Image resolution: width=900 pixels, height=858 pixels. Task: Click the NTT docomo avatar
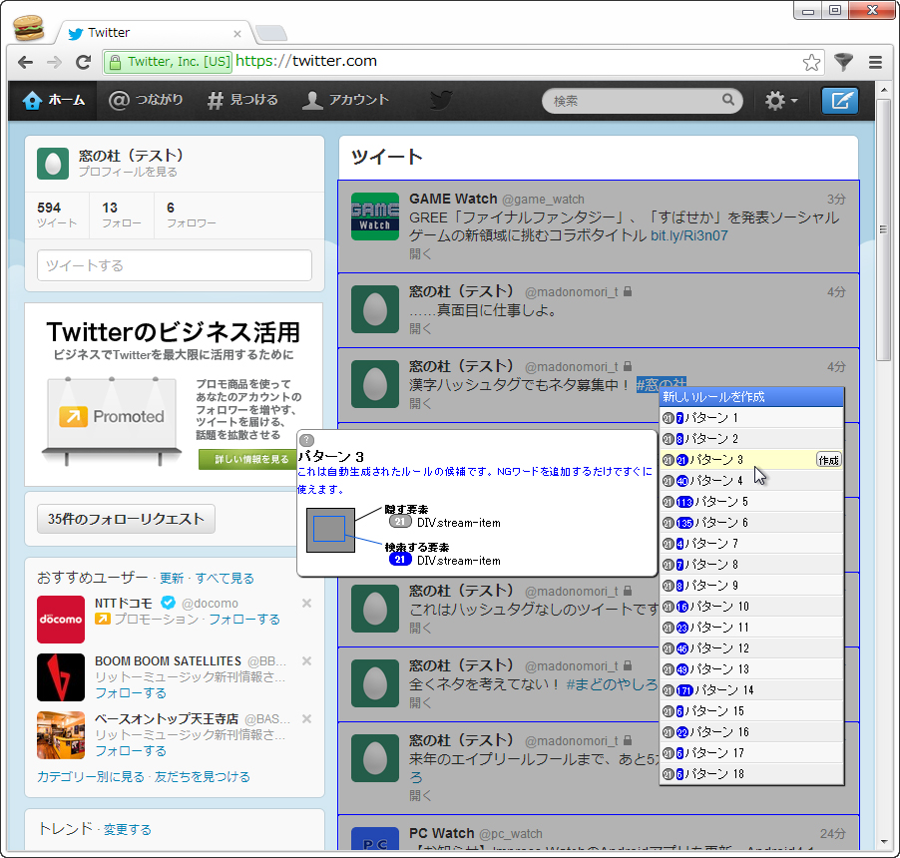pyautogui.click(x=61, y=620)
